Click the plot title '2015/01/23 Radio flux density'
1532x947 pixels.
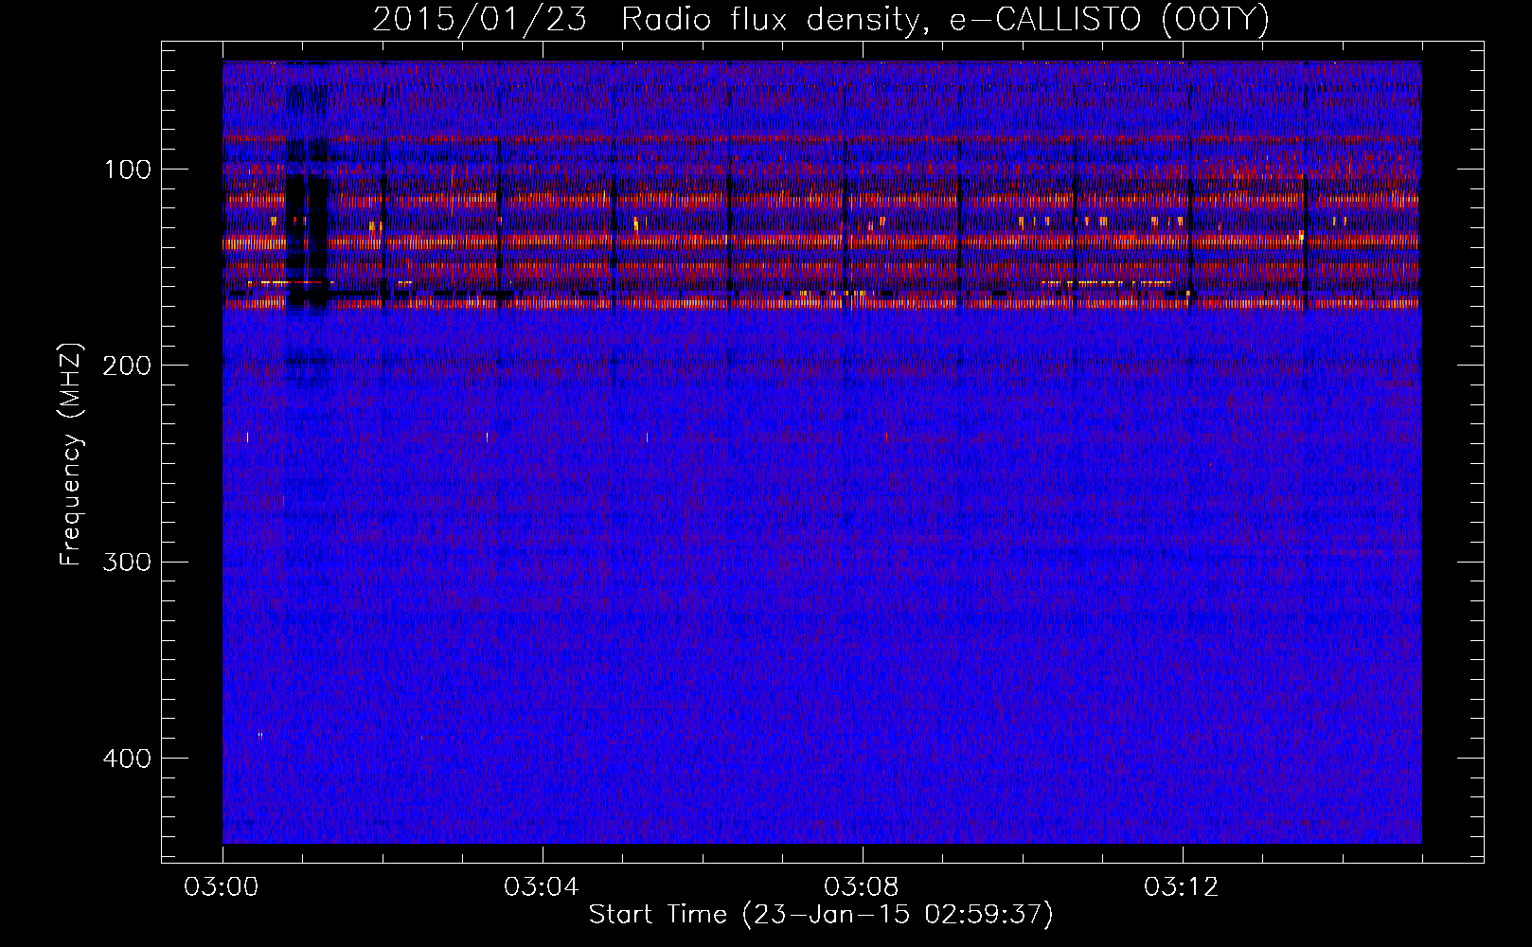click(x=821, y=19)
